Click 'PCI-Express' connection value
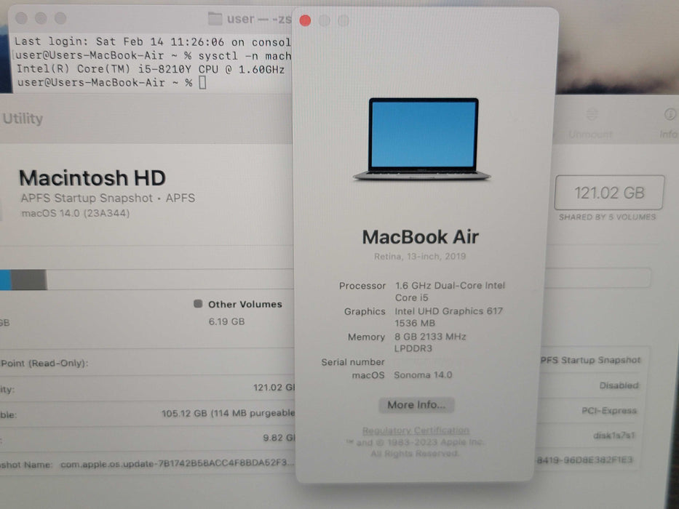Screen dimensions: 679x509 coord(609,410)
